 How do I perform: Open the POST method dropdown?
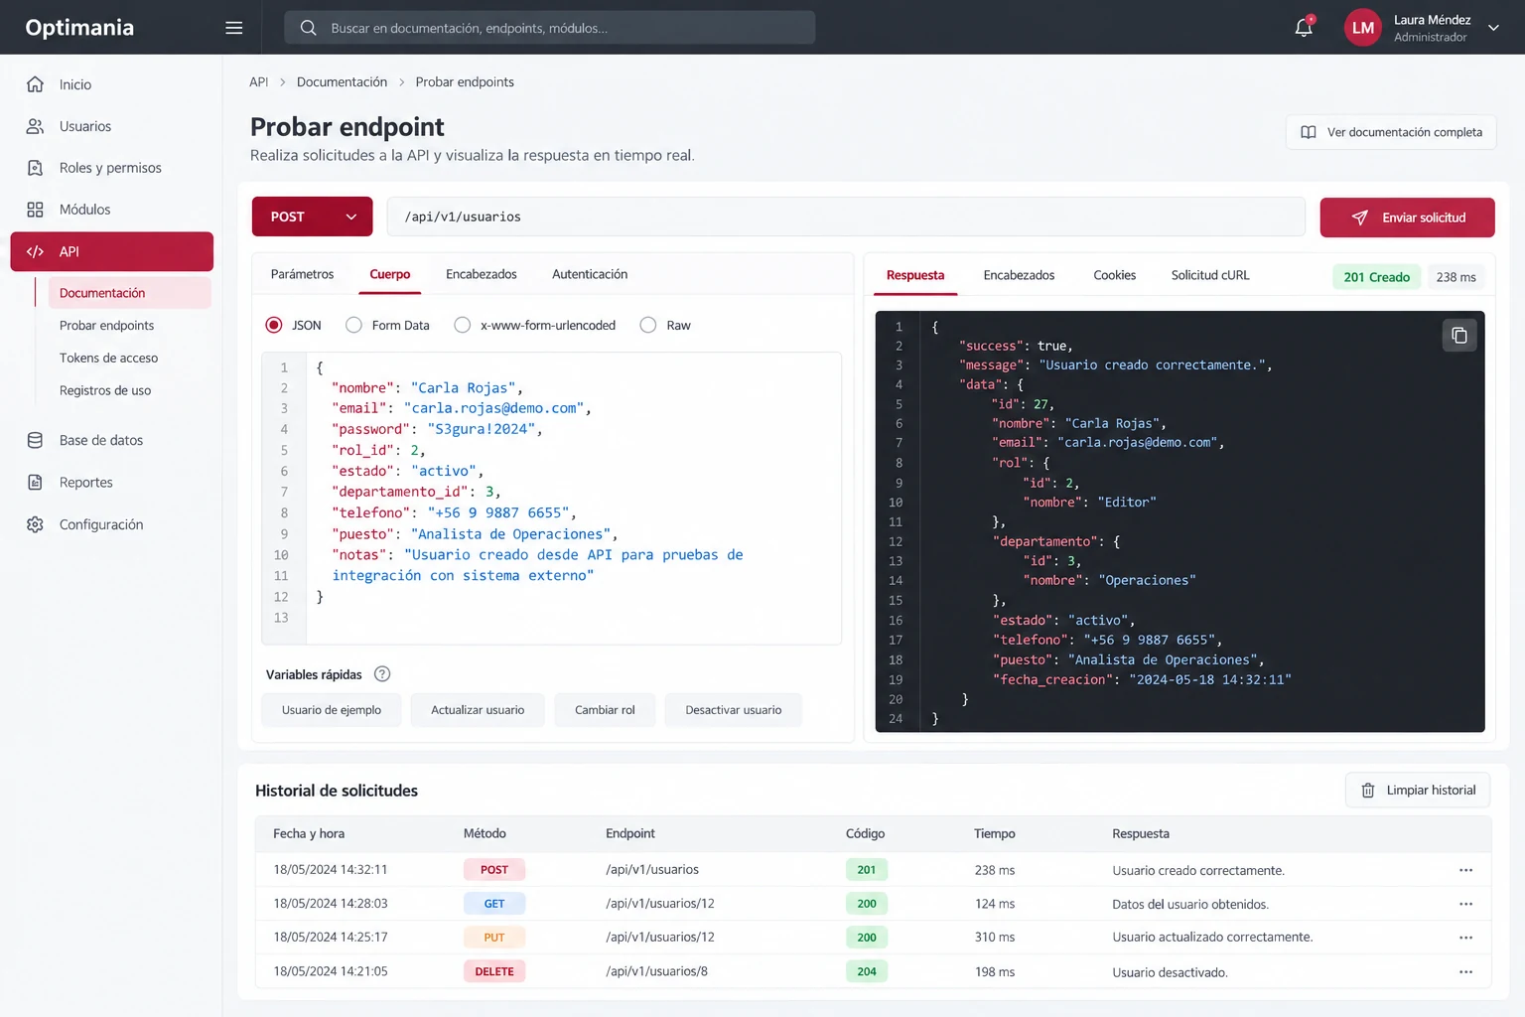312,217
